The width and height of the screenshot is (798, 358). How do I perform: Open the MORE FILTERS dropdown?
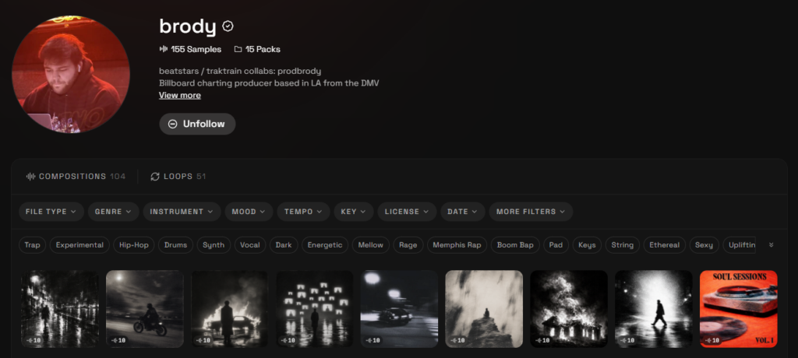point(531,212)
